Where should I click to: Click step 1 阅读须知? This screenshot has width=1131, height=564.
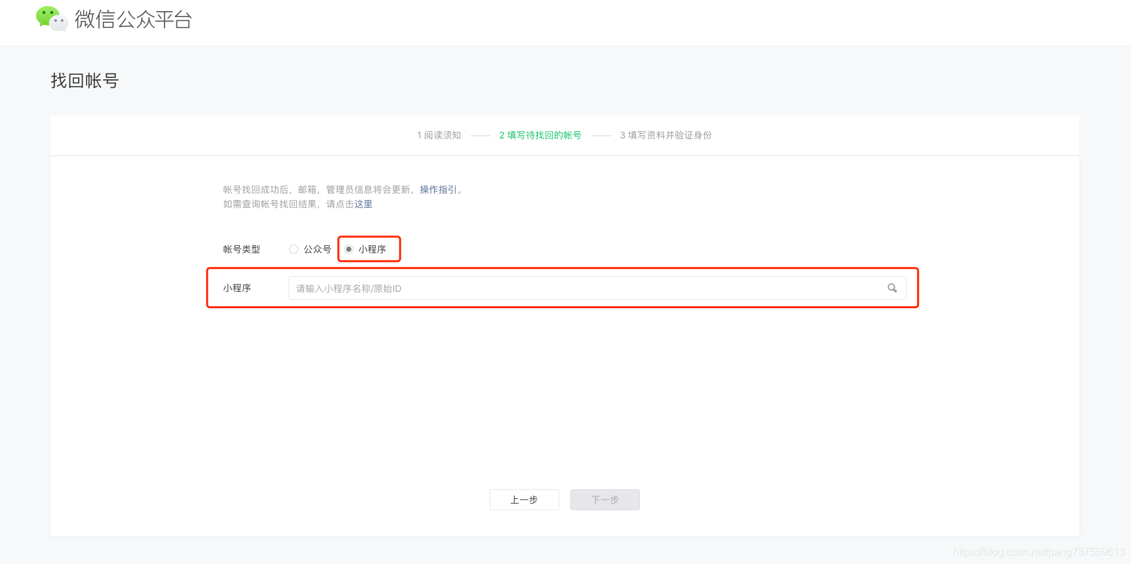[x=439, y=135]
